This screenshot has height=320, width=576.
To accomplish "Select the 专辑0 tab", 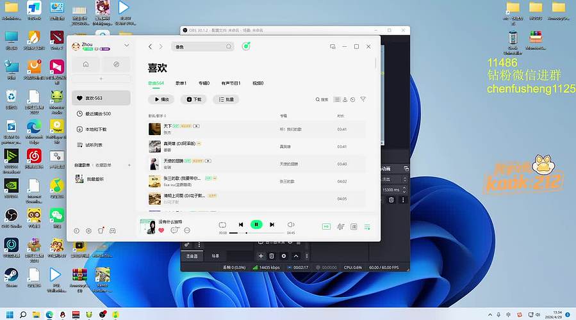I will pyautogui.click(x=204, y=83).
